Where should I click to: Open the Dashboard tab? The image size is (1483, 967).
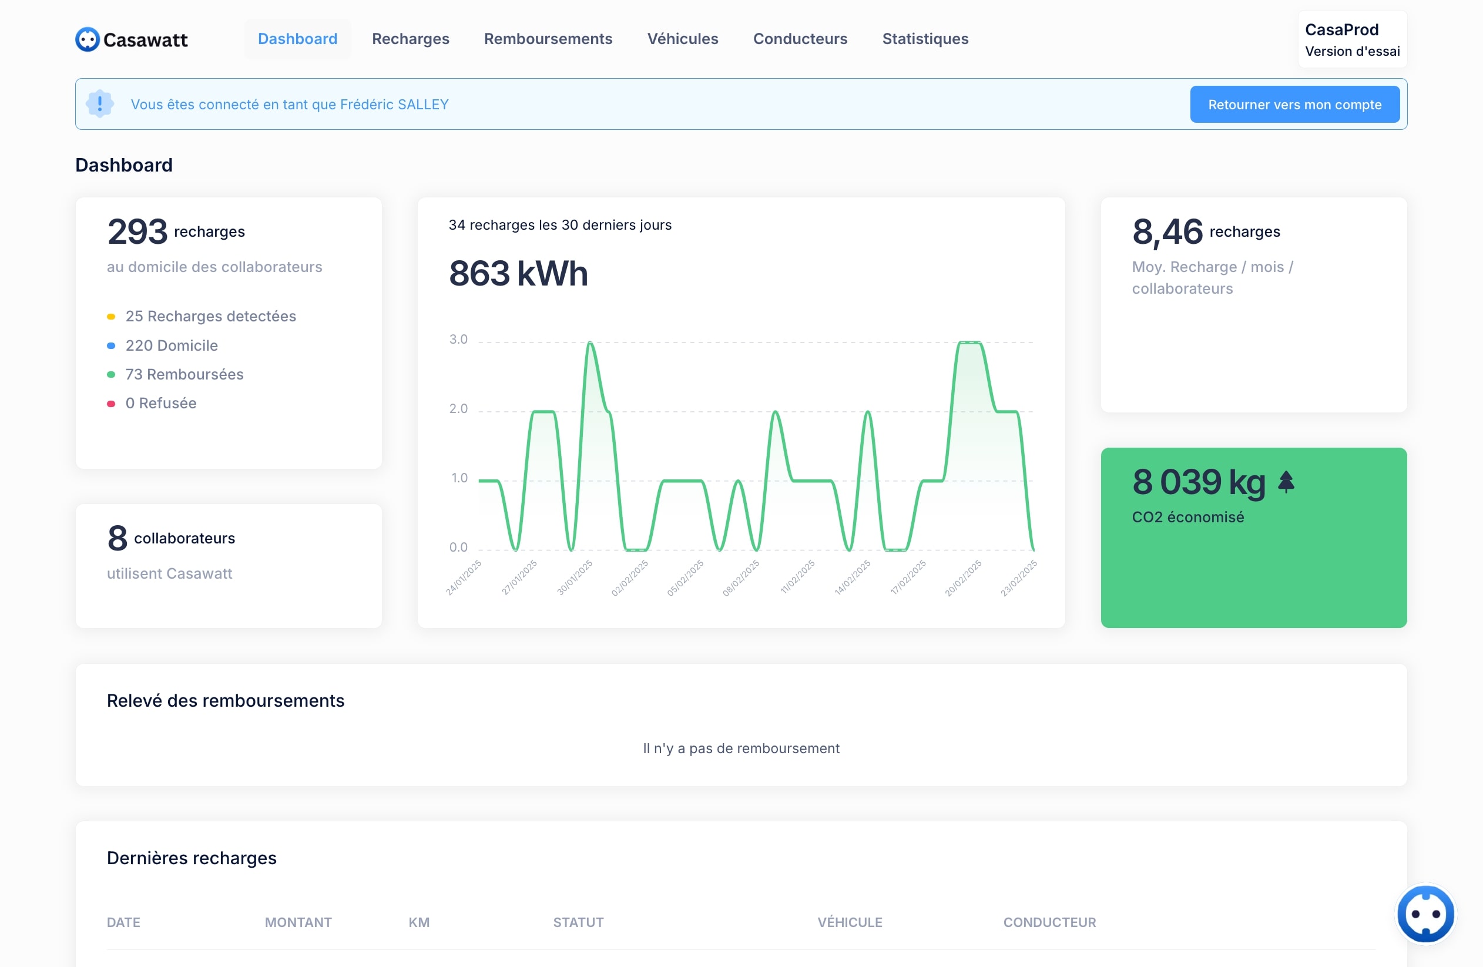(x=297, y=39)
